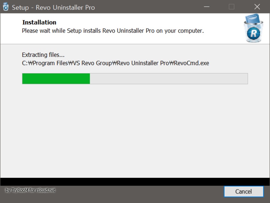Click the unfilled portion of the progress bar

tap(169, 79)
